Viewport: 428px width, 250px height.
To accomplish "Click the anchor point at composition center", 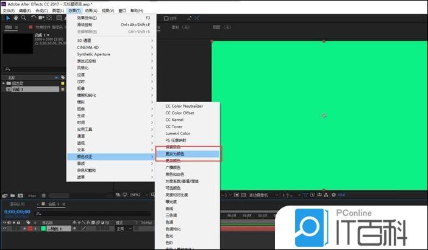I will [x=324, y=116].
